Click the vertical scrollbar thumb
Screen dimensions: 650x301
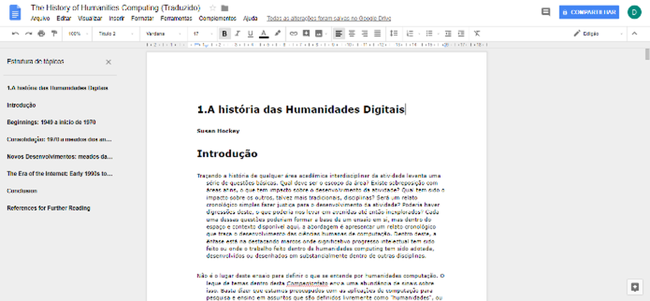(x=647, y=54)
